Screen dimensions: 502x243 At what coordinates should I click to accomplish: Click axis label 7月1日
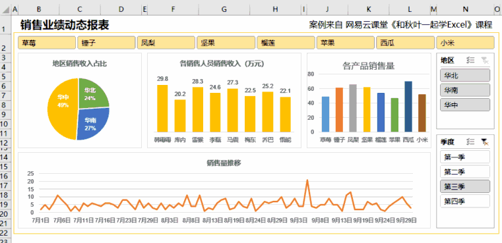pyautogui.click(x=40, y=221)
